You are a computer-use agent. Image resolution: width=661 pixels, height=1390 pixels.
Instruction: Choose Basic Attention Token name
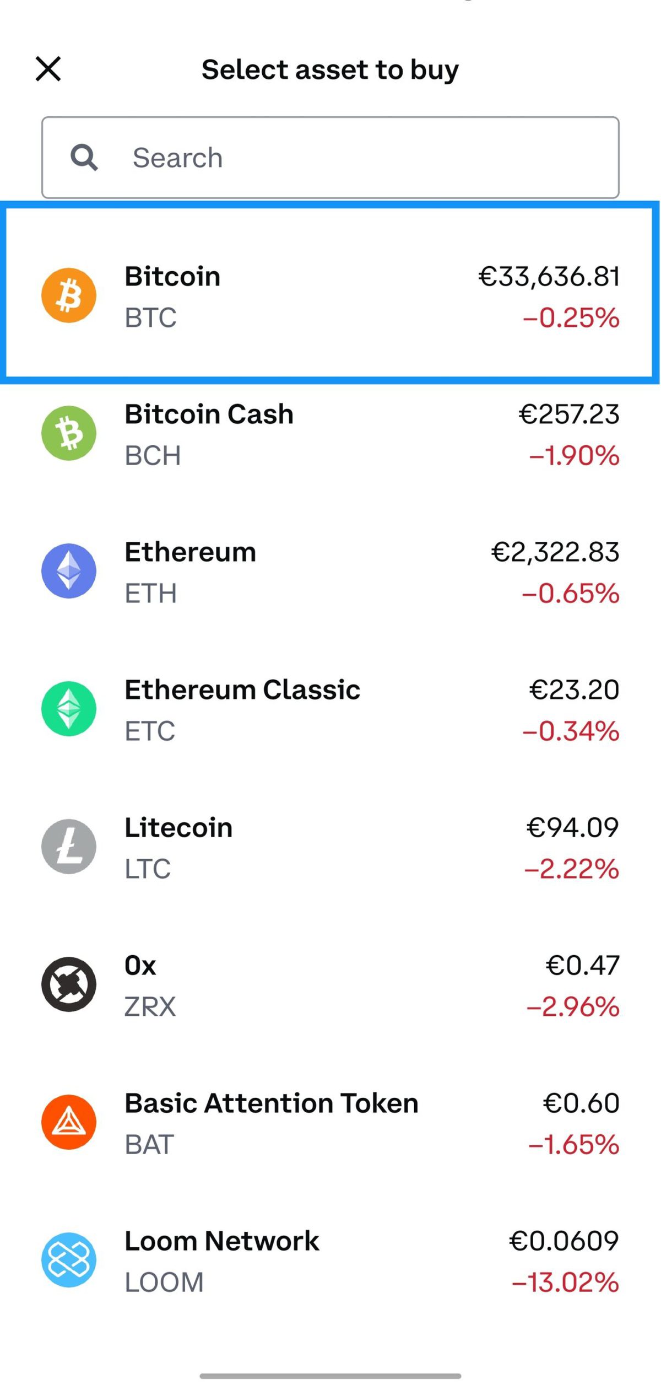(x=271, y=1103)
